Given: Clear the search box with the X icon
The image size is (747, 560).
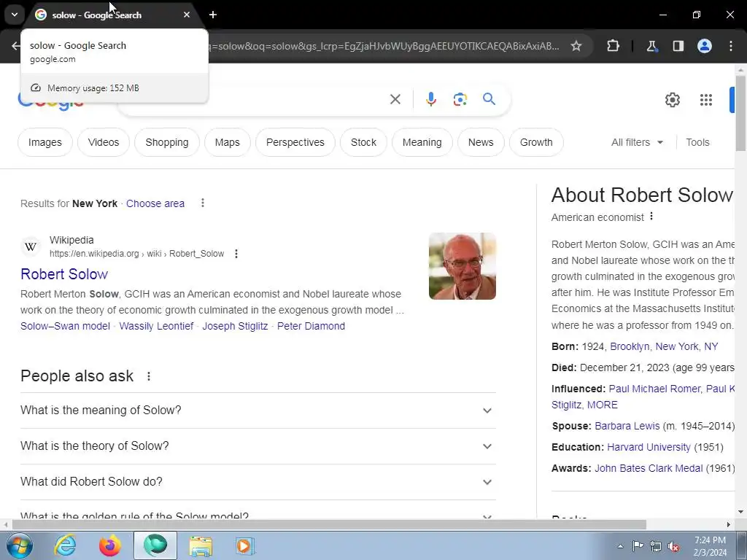Looking at the screenshot, I should pyautogui.click(x=395, y=99).
